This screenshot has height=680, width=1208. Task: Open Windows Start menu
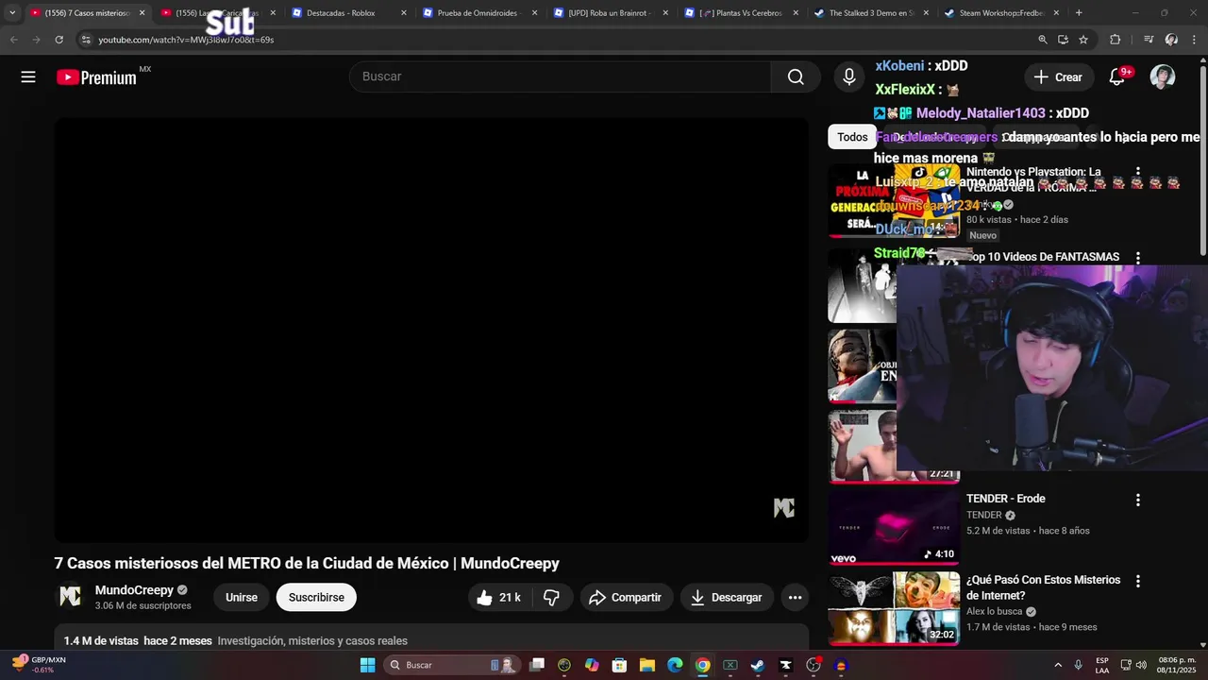point(367,665)
